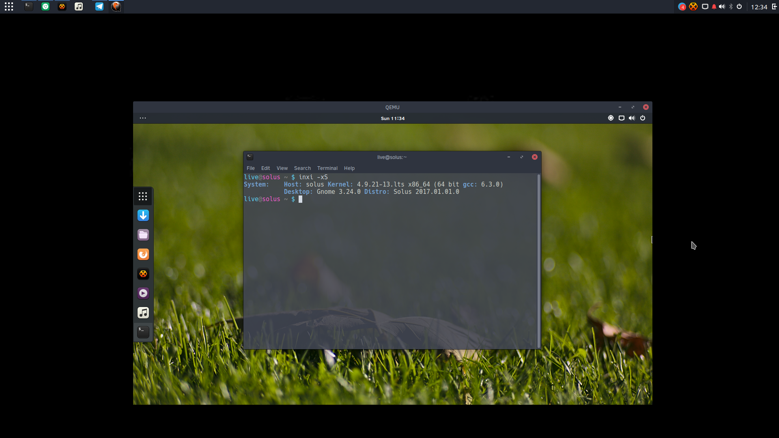Click the 'Gnome 3.24.0' text in terminal

(x=339, y=192)
